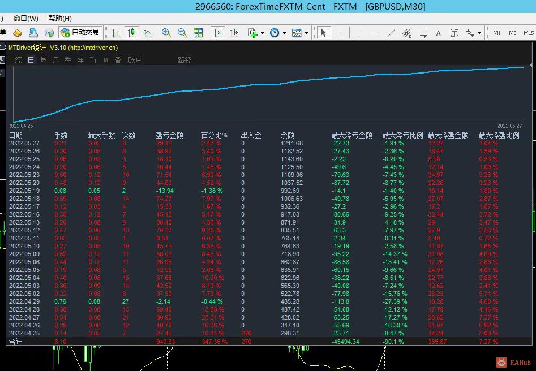Open the virtual hosting cloud icon
The image size is (536, 371).
coord(33,33)
